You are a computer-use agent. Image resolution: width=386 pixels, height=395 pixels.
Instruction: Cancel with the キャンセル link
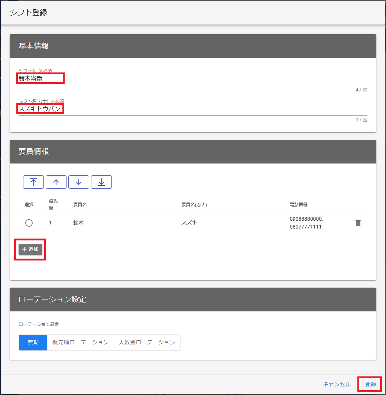click(336, 384)
